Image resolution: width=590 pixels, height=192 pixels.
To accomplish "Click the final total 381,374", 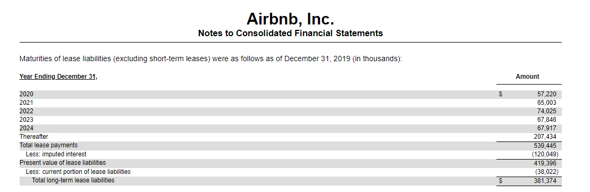I will (x=545, y=181).
